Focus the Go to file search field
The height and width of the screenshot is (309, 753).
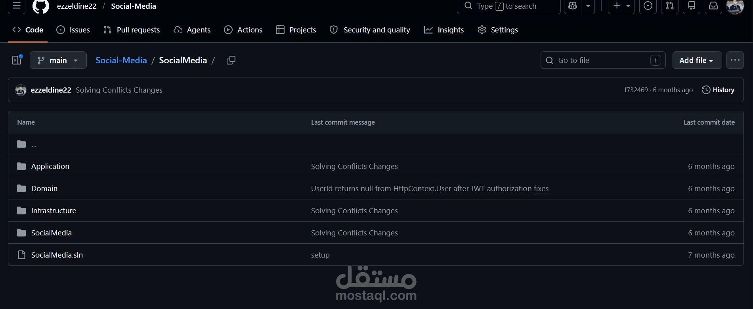click(603, 60)
